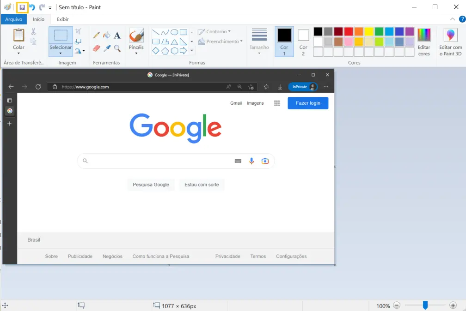Choose the Oval shape
The height and width of the screenshot is (311, 466).
[174, 32]
